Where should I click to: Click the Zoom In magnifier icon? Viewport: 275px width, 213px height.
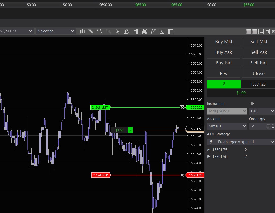point(100,31)
